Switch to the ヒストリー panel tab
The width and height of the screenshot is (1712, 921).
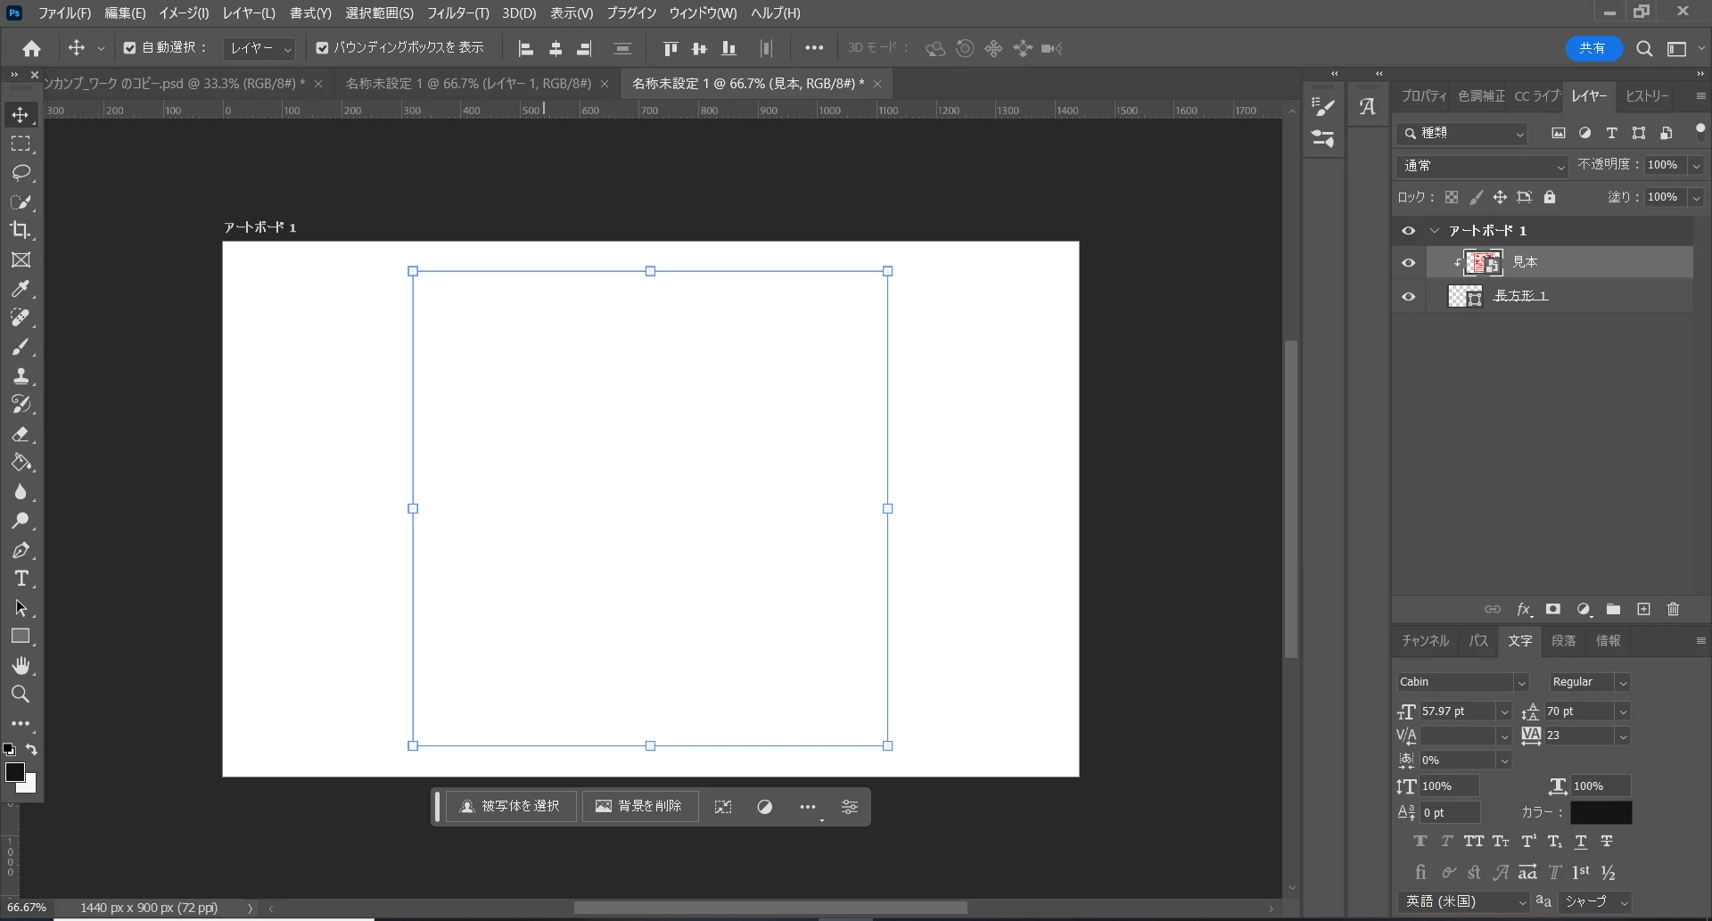tap(1647, 96)
